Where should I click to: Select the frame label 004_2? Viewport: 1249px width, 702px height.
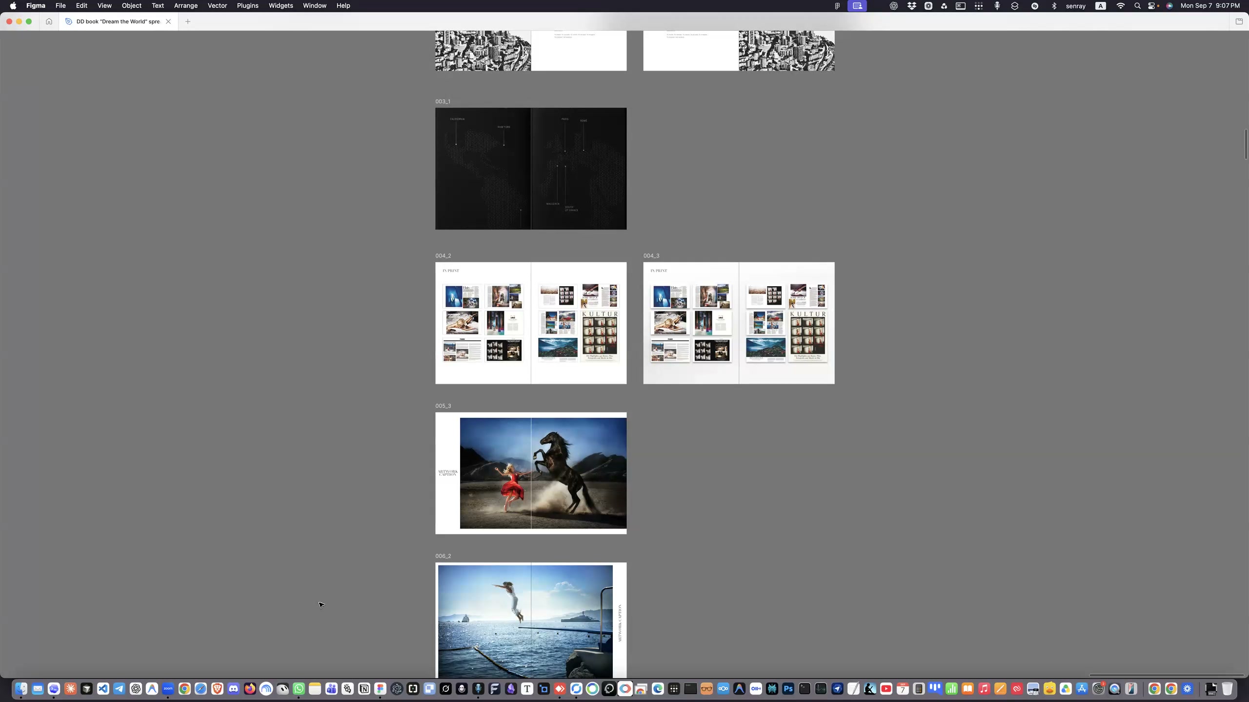coord(443,255)
